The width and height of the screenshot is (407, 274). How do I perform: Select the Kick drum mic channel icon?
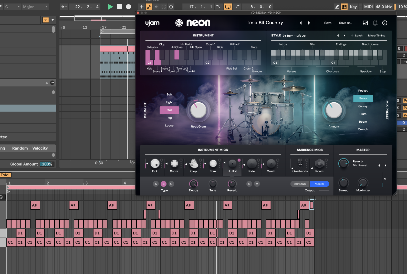155,163
